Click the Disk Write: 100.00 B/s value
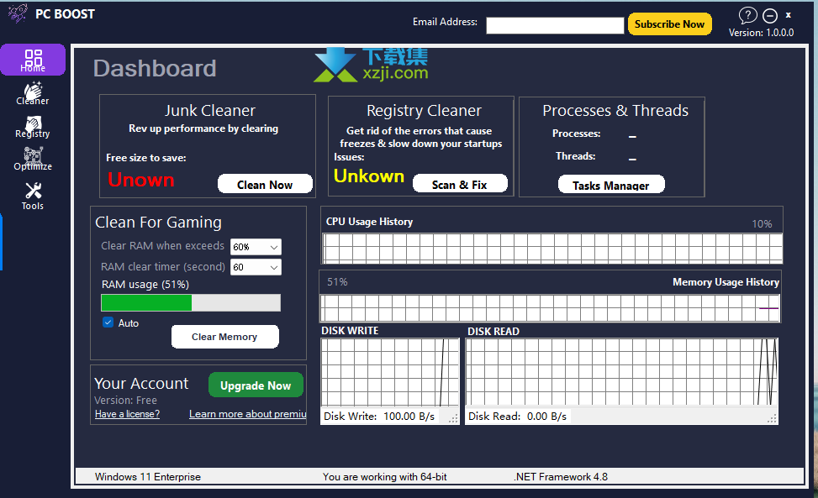818x498 pixels. pos(379,417)
